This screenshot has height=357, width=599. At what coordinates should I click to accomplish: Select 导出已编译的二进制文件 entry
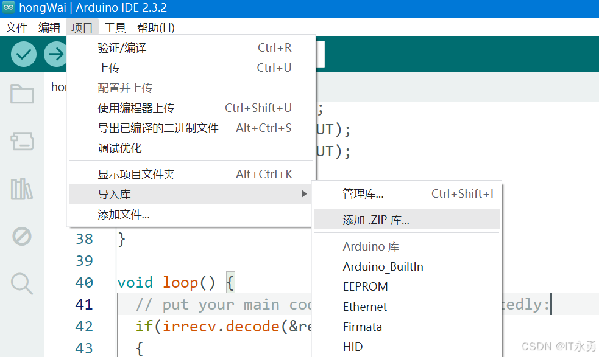coord(191,128)
